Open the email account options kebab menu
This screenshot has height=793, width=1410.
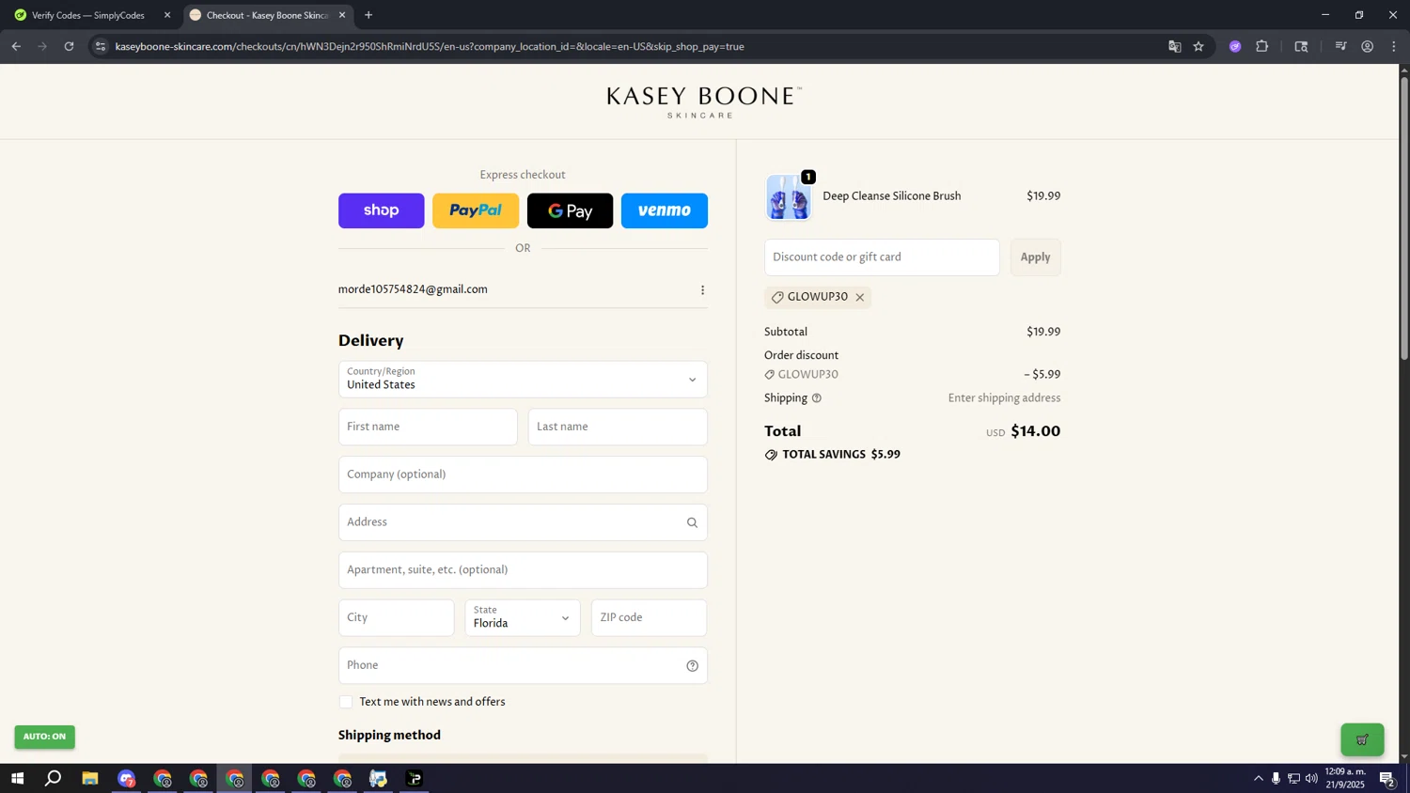pyautogui.click(x=702, y=290)
